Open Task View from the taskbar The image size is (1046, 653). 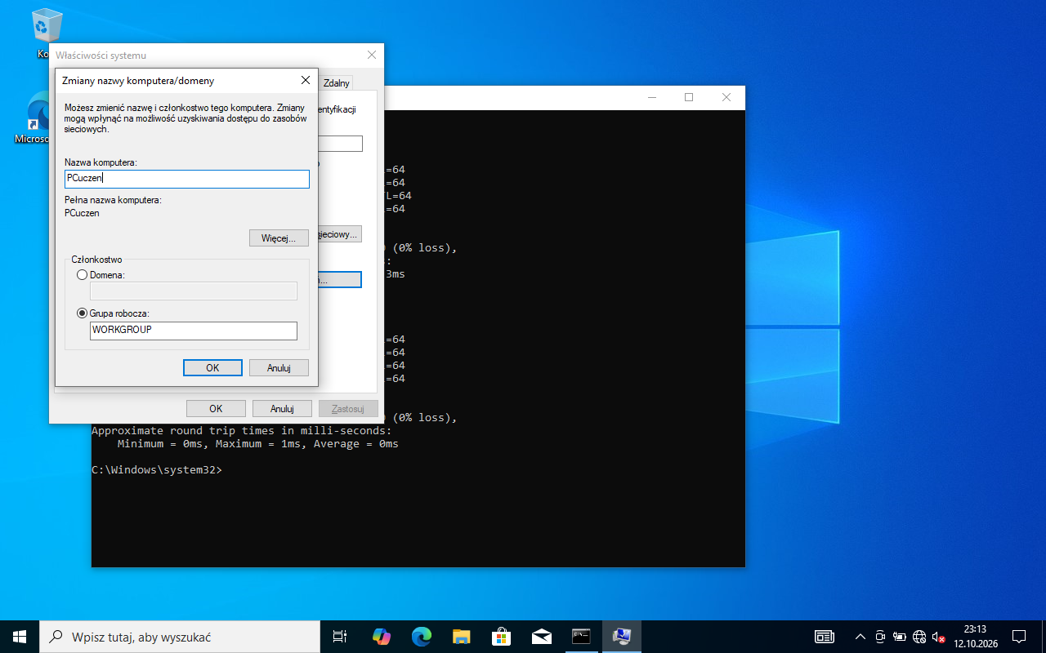pyautogui.click(x=340, y=637)
